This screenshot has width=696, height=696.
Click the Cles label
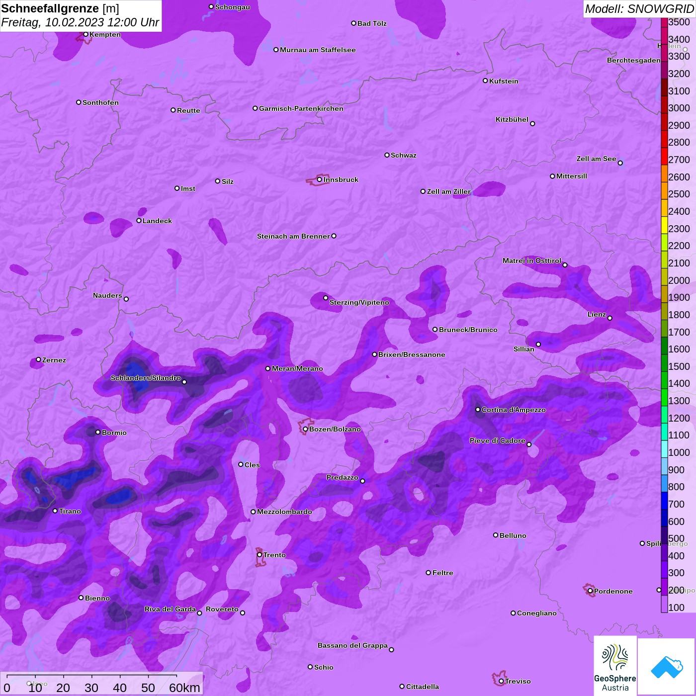point(252,465)
